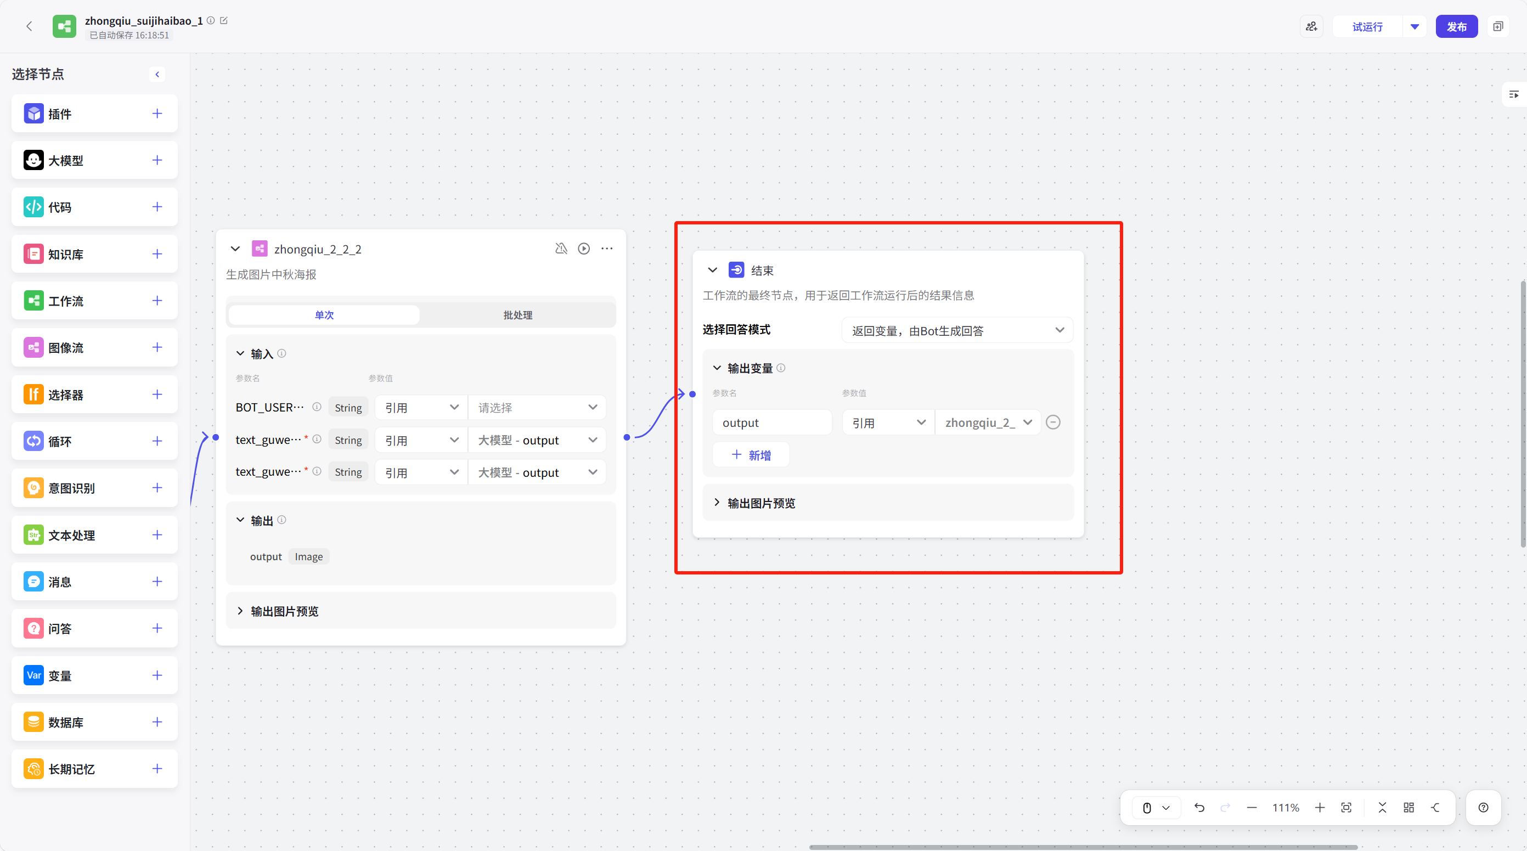Open the second 大模型 - output dropdown
1527x851 pixels.
[537, 472]
